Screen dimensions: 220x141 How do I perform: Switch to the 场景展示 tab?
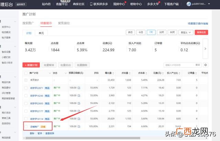46,23
